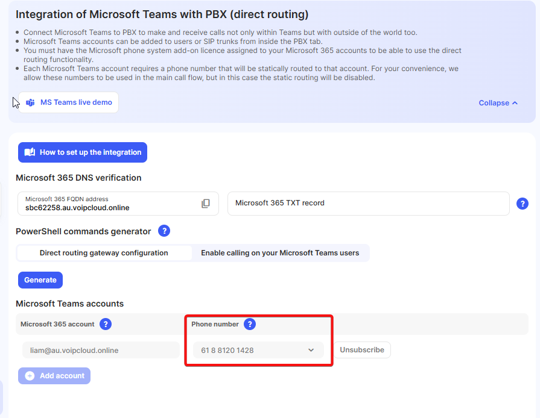
Task: Copy the Microsoft 365 FQDN address
Action: (206, 204)
